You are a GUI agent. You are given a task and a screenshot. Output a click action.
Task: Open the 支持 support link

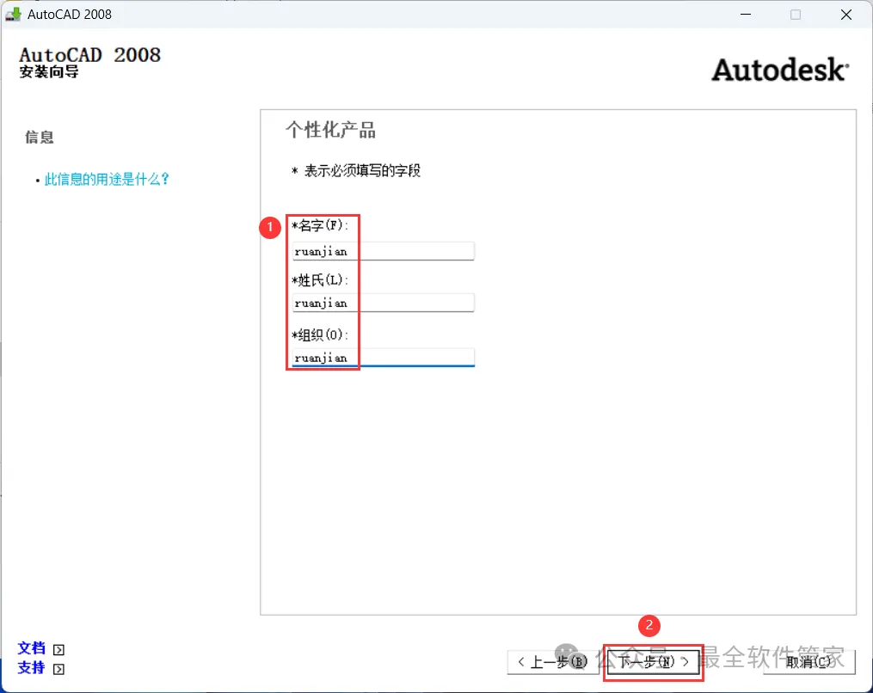[31, 667]
